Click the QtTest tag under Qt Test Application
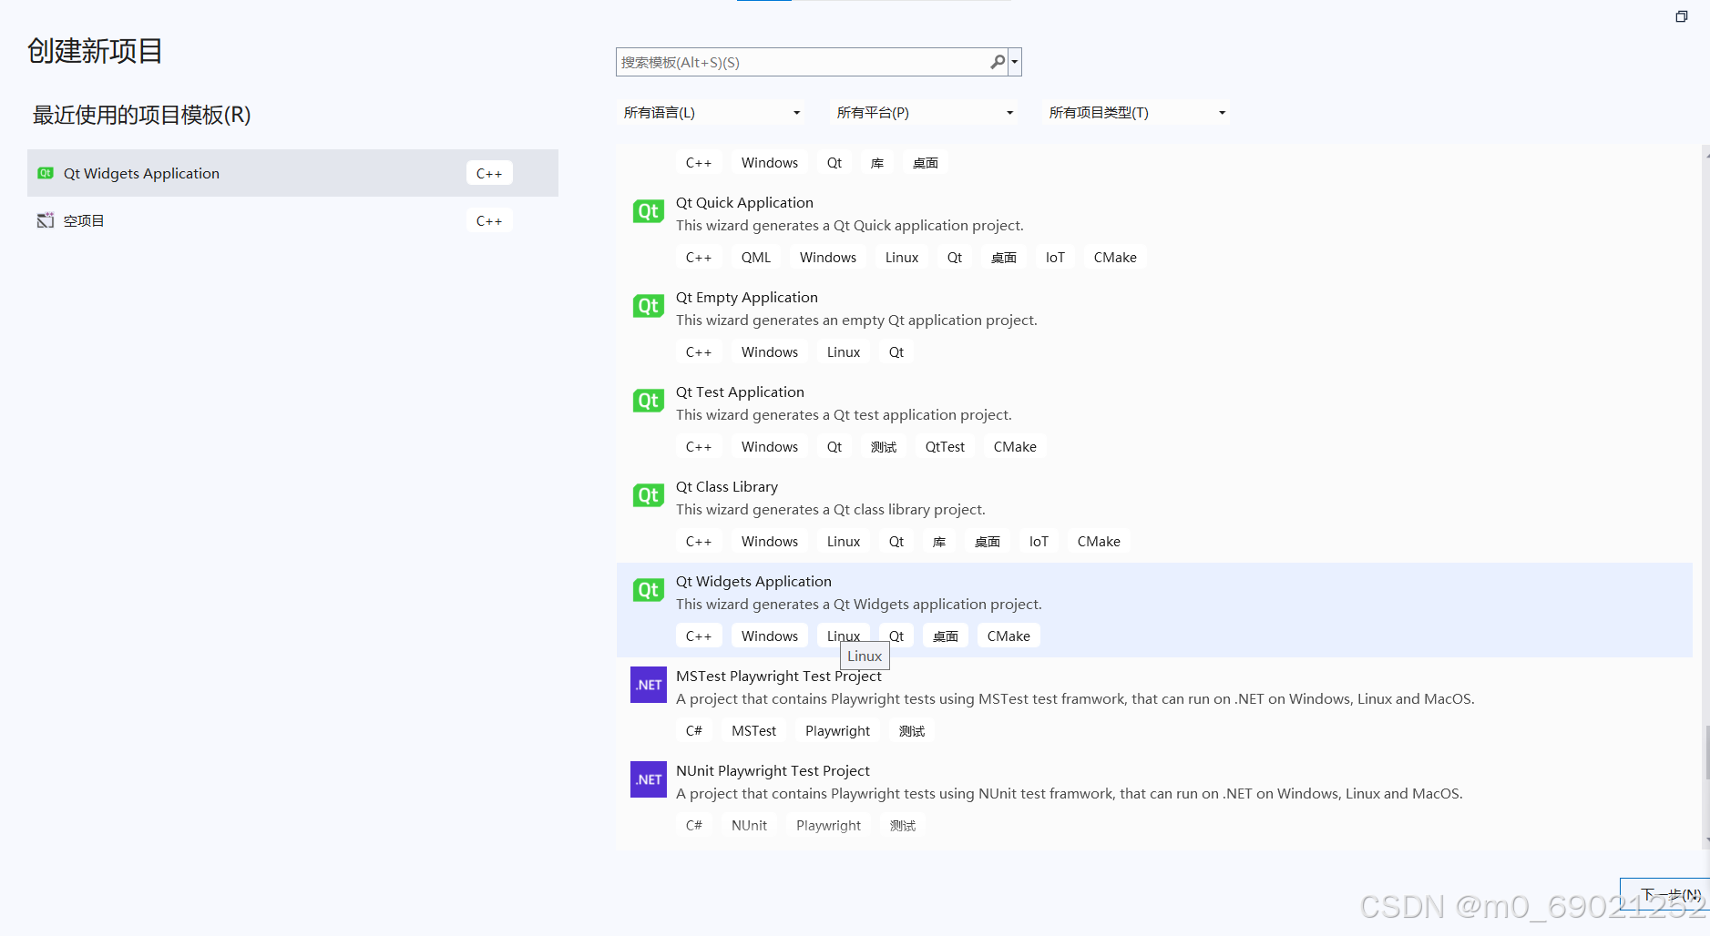This screenshot has height=936, width=1710. (945, 447)
